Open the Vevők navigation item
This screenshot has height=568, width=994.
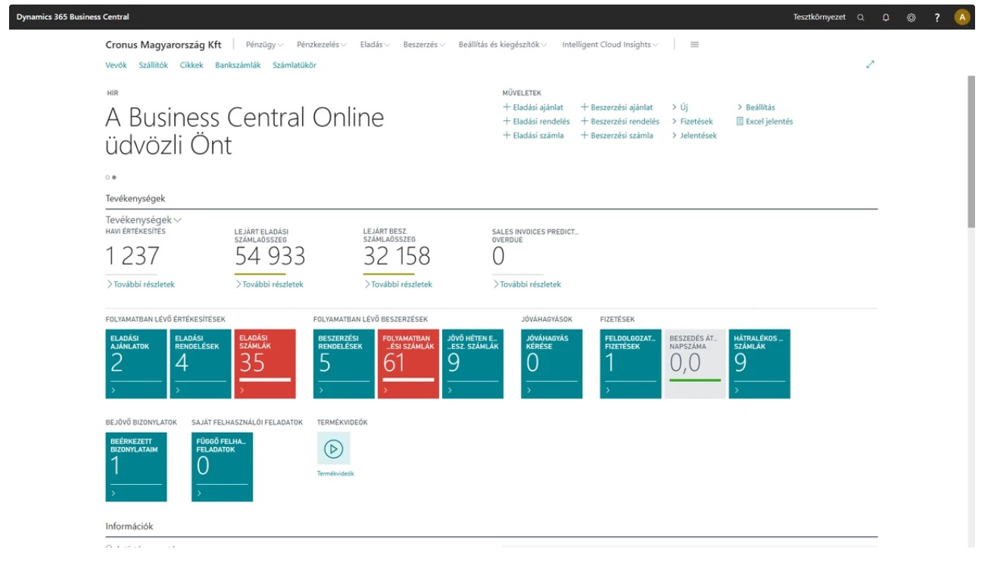click(x=116, y=65)
